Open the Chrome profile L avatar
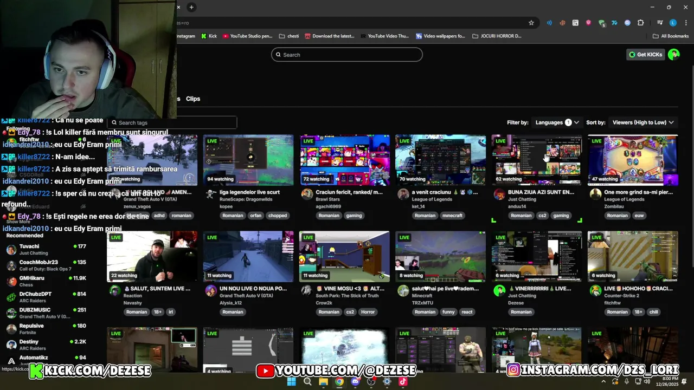 (x=673, y=23)
